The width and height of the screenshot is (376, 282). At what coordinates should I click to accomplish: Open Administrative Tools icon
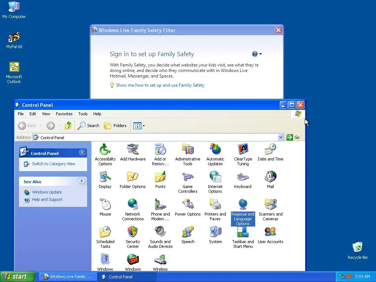(x=188, y=155)
